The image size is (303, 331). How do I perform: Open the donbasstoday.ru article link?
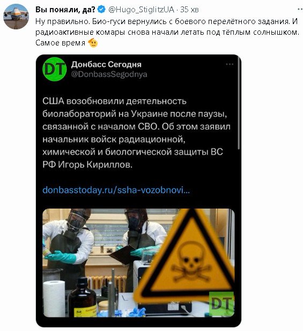[116, 190]
